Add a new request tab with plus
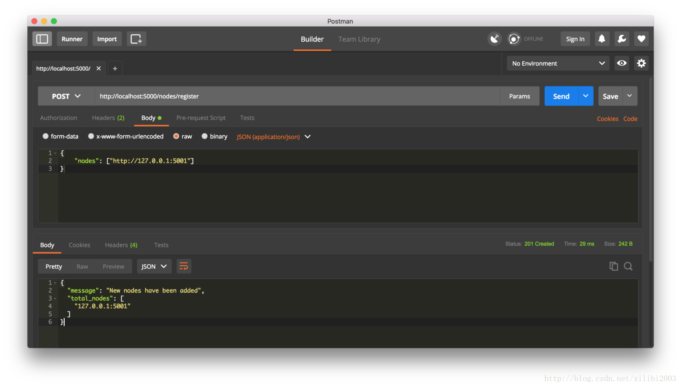The width and height of the screenshot is (681, 387). point(115,68)
